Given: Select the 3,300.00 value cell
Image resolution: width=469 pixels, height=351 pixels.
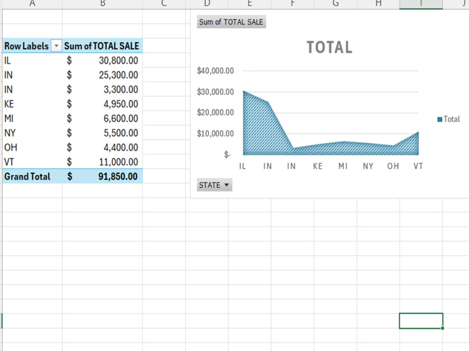Looking at the screenshot, I should pyautogui.click(x=102, y=89).
